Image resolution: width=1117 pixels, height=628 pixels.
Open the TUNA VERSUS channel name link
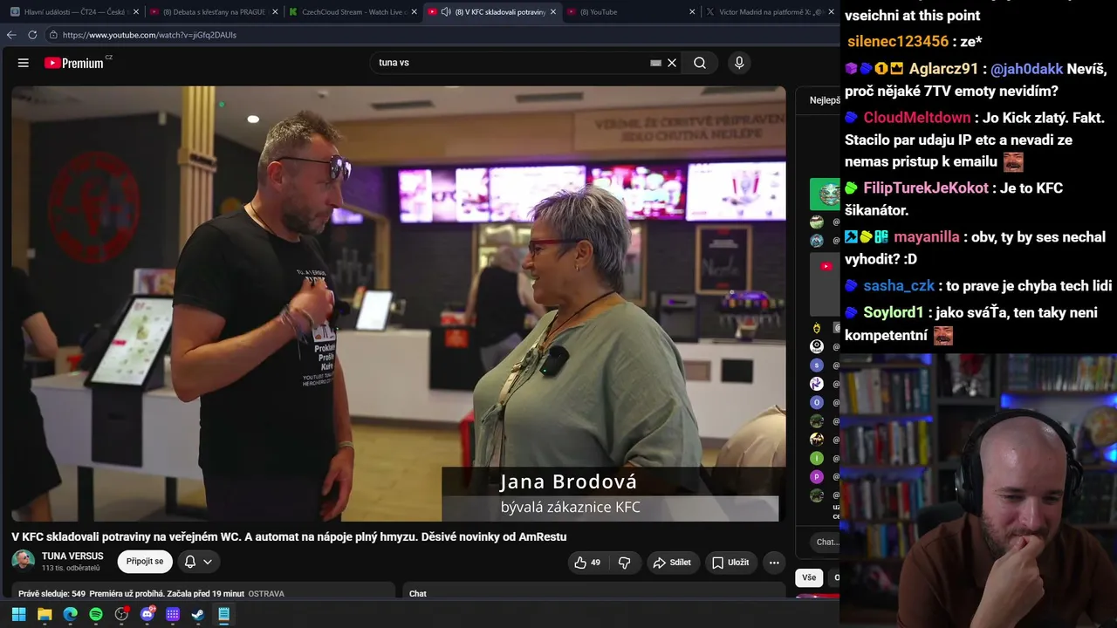point(72,556)
